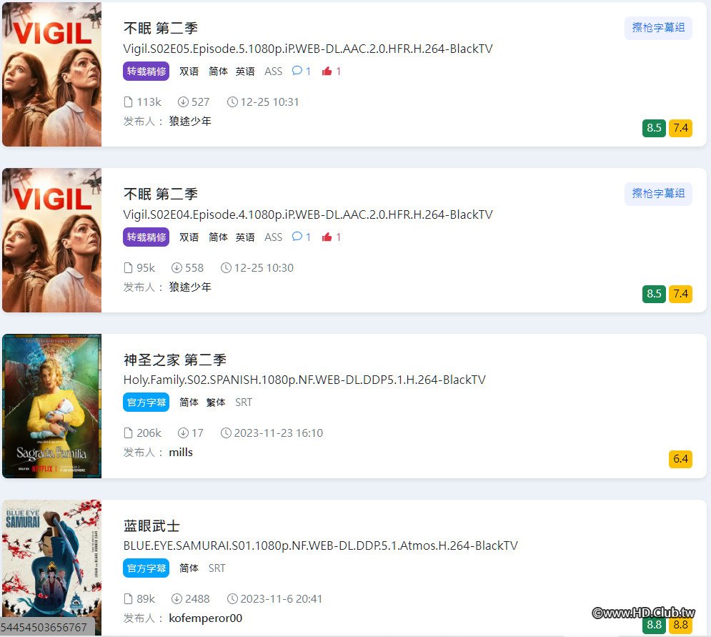The width and height of the screenshot is (711, 637).
Task: Open BLUE.EYE.SAMURAI.S01 subtitle link
Action: pyautogui.click(x=321, y=545)
